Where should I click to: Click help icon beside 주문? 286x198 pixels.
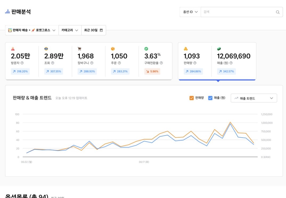(x=119, y=63)
